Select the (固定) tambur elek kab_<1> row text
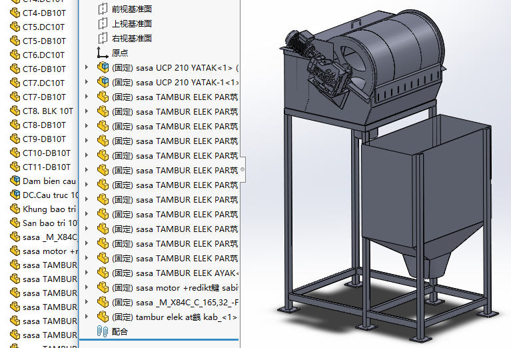The image size is (511, 348). coord(175,317)
